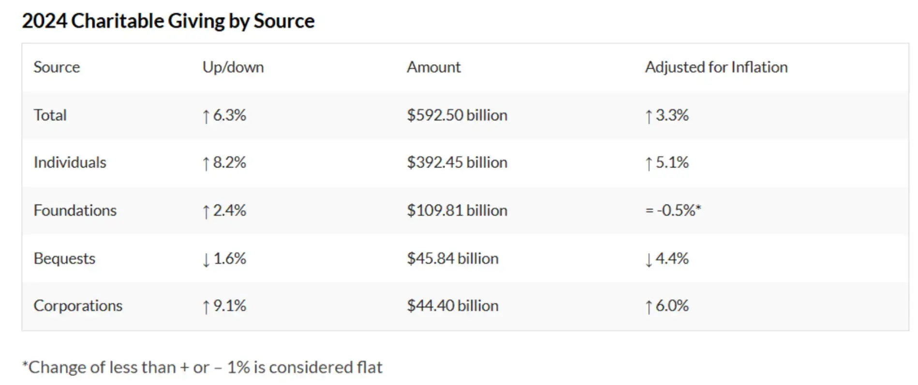
Task: Select the Individuals row label
Action: click(x=70, y=162)
